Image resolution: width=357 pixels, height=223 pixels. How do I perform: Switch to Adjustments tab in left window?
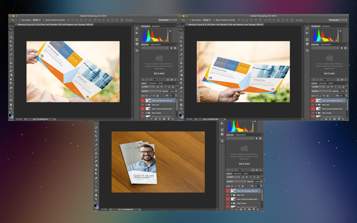(155, 45)
